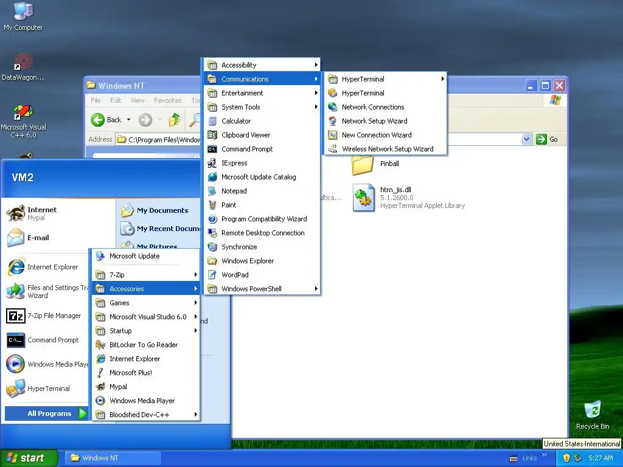Open Network Connections from Communications menu

click(x=385, y=107)
